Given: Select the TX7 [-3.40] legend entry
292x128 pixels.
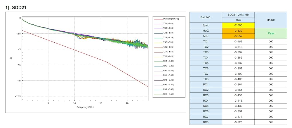Looking at the screenshot, I should pyautogui.click(x=164, y=52).
